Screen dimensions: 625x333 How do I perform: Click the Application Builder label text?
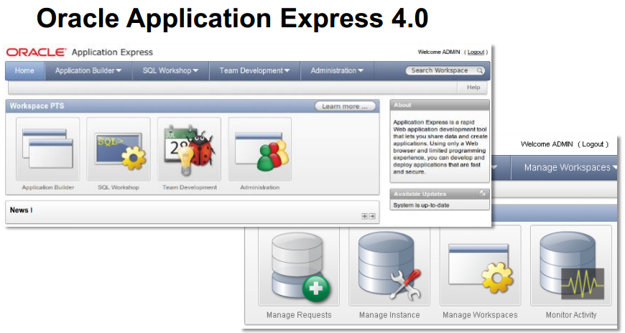48,187
